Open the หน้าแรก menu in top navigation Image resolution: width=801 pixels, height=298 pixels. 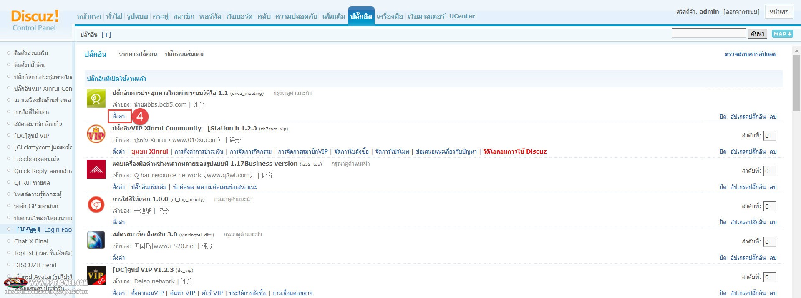coord(89,16)
